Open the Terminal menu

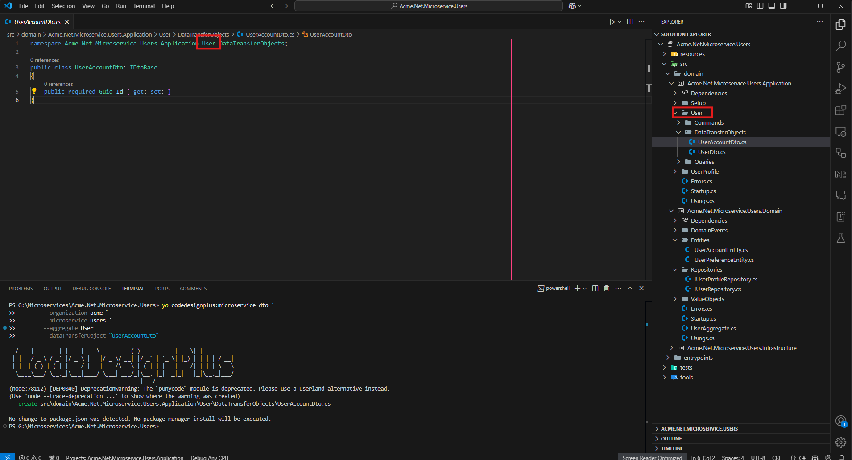click(144, 6)
